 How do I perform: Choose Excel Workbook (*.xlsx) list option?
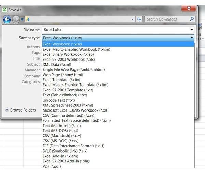[x=118, y=44]
